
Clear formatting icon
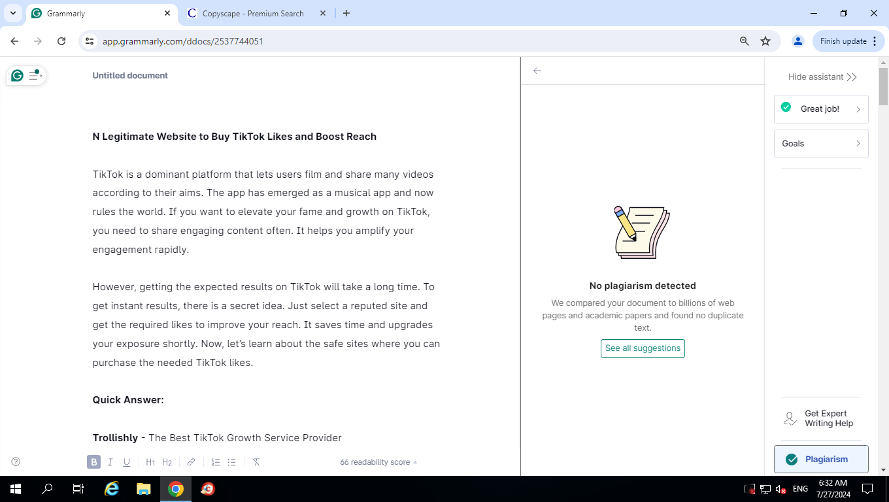pos(256,462)
